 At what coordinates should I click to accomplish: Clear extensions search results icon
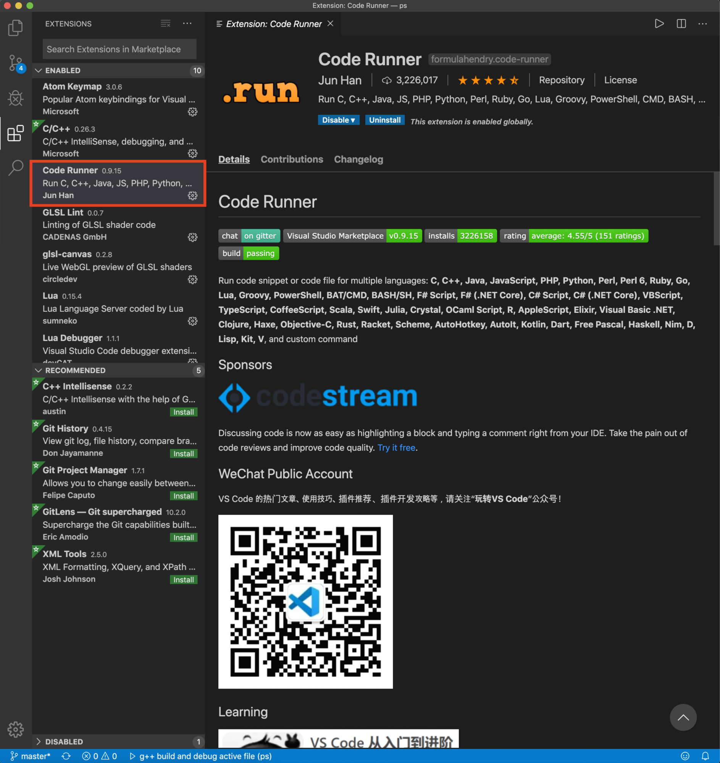tap(166, 24)
